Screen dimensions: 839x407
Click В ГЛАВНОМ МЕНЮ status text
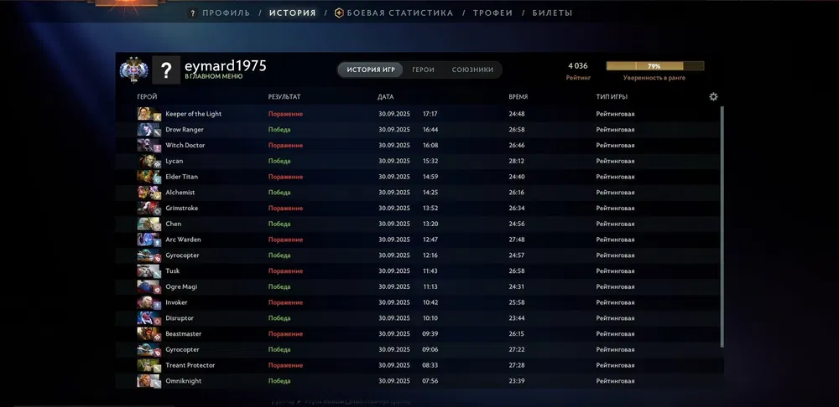(x=213, y=77)
